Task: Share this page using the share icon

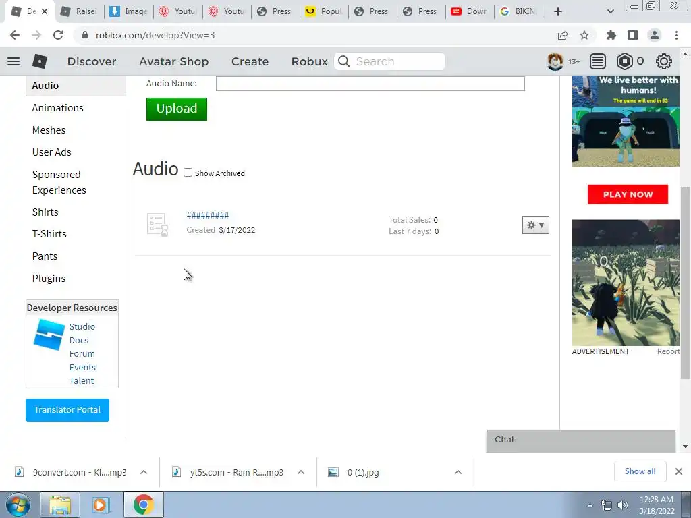Action: [563, 35]
